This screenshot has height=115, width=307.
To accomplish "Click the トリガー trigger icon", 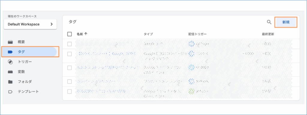I will pyautogui.click(x=10, y=62).
